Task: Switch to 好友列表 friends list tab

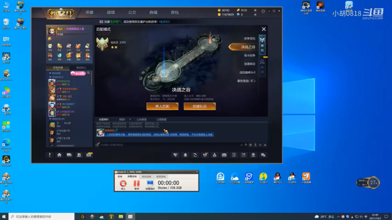Action: pos(58,67)
